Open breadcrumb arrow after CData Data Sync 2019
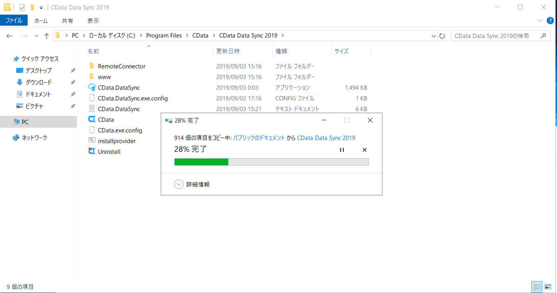 pyautogui.click(x=283, y=36)
